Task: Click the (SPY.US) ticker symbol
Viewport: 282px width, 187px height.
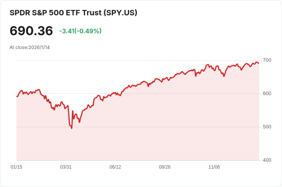Action: pyautogui.click(x=120, y=13)
